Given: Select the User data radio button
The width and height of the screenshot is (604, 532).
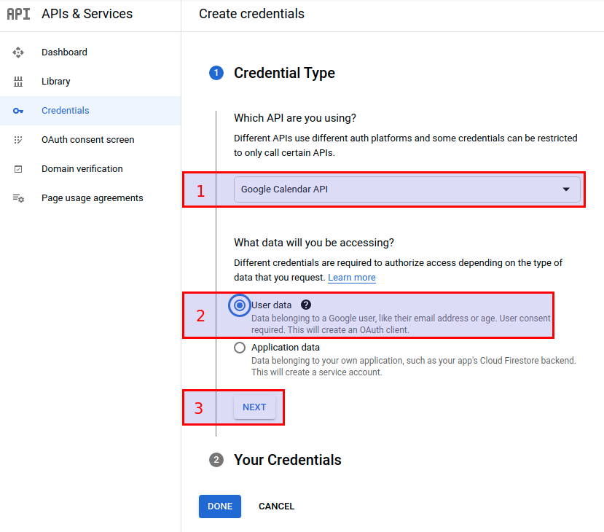Looking at the screenshot, I should click(x=239, y=305).
